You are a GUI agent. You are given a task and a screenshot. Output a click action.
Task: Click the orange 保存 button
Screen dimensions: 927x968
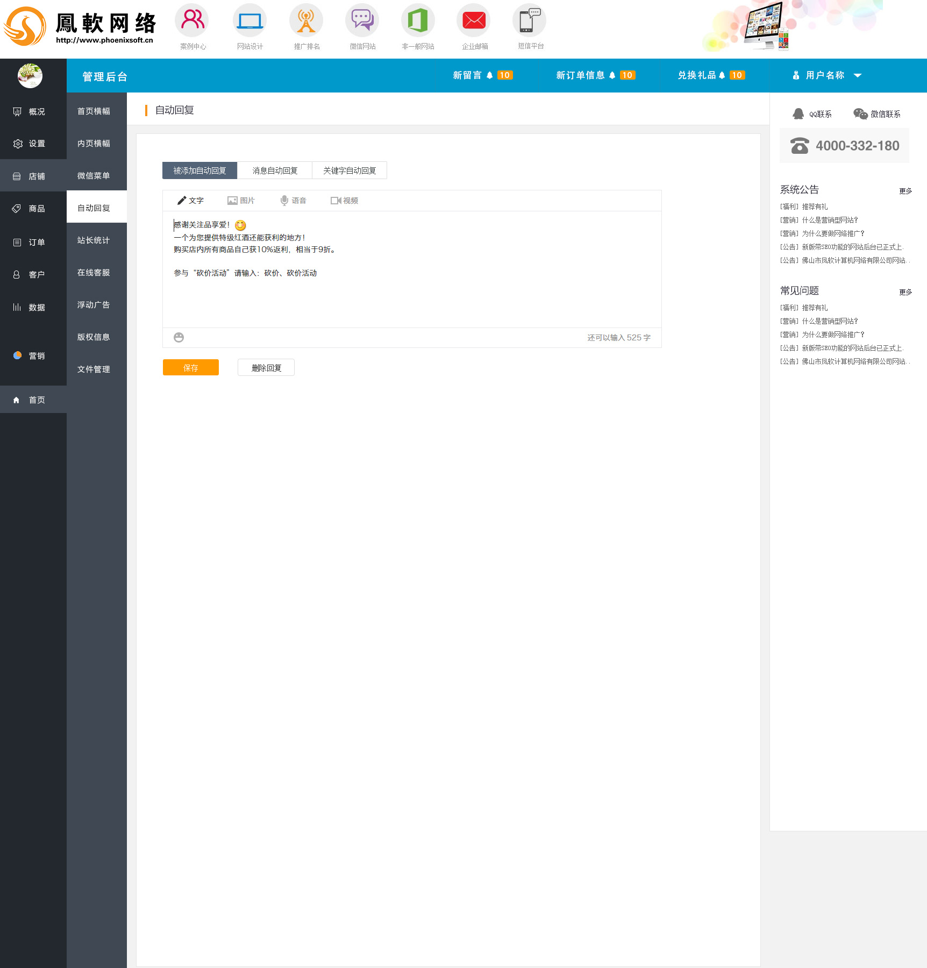click(191, 367)
